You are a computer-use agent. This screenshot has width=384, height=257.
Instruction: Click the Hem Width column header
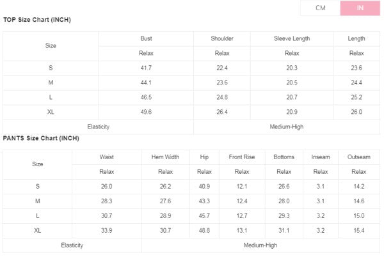[x=165, y=157]
